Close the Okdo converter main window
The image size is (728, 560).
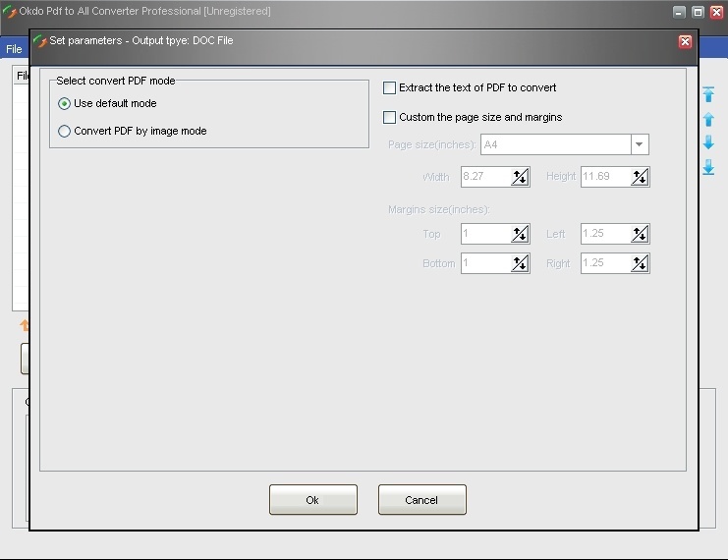tap(717, 12)
